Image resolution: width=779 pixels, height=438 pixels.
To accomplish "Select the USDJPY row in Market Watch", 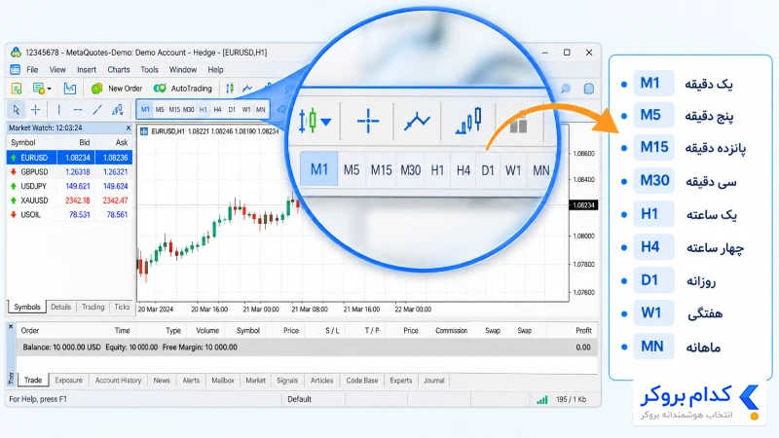I will click(69, 186).
